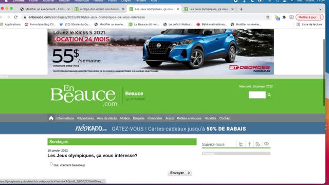Image resolution: width=329 pixels, height=185 pixels.
Task: Open the Historique menu in menu bar
Action: pyautogui.click(x=82, y=1)
